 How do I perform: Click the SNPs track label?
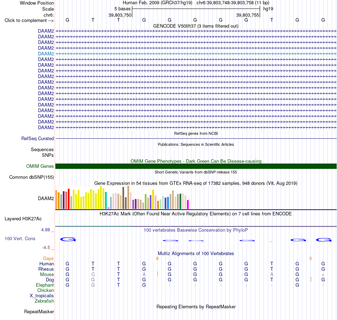[48, 155]
